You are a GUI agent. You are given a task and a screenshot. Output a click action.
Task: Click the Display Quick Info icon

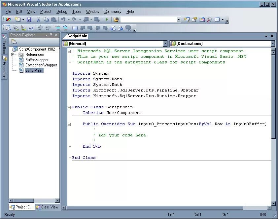coord(23,28)
